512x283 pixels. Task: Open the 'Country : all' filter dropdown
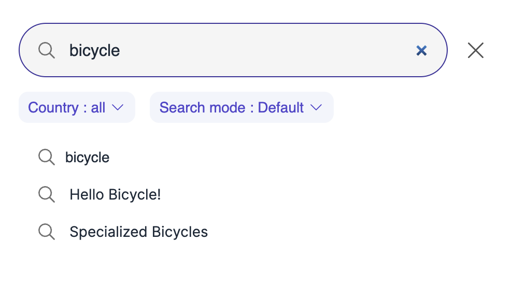[77, 107]
